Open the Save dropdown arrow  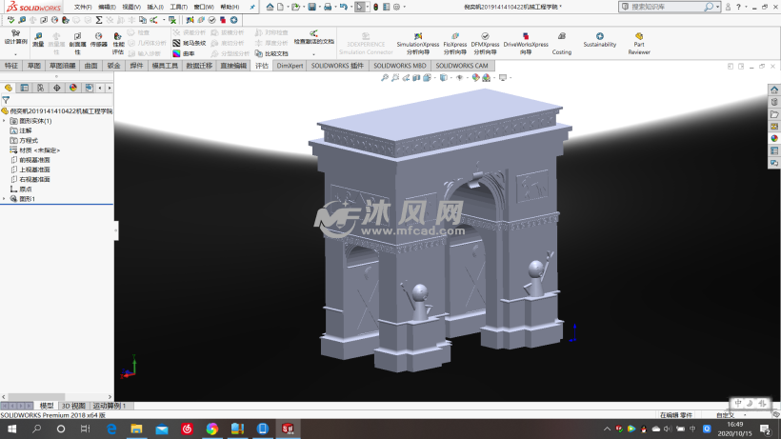(x=319, y=7)
